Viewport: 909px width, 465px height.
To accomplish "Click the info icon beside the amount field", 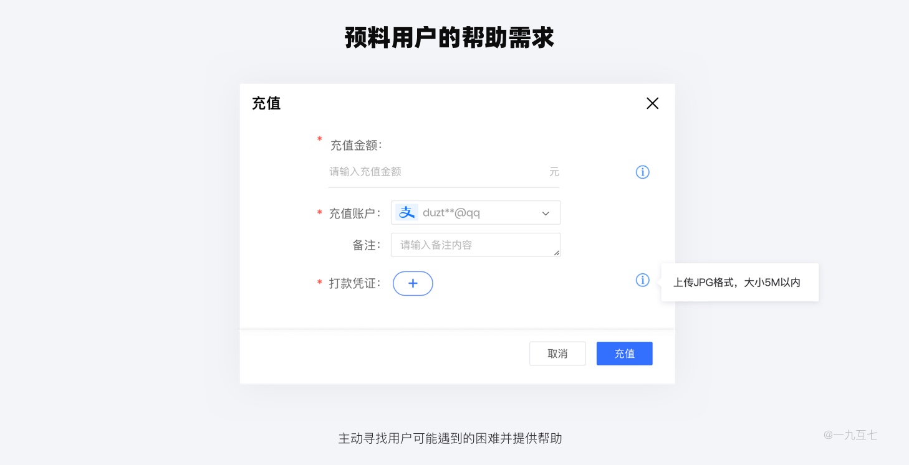I will coord(642,172).
